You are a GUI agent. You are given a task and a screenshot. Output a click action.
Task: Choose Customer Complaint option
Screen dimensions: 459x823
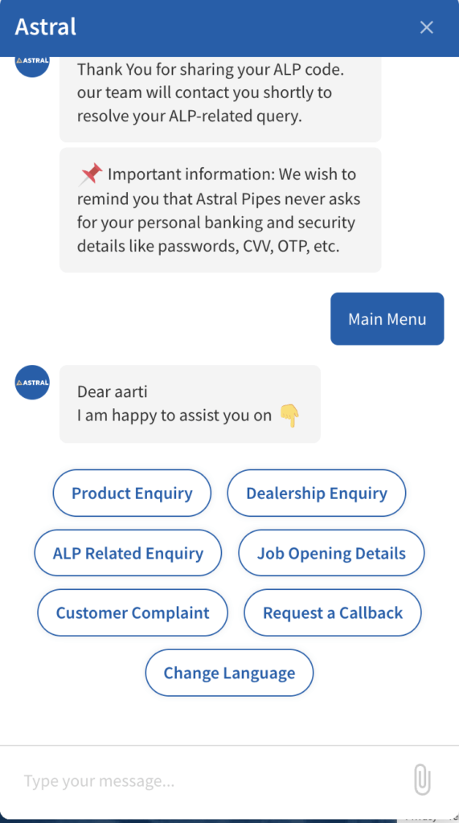[133, 613]
